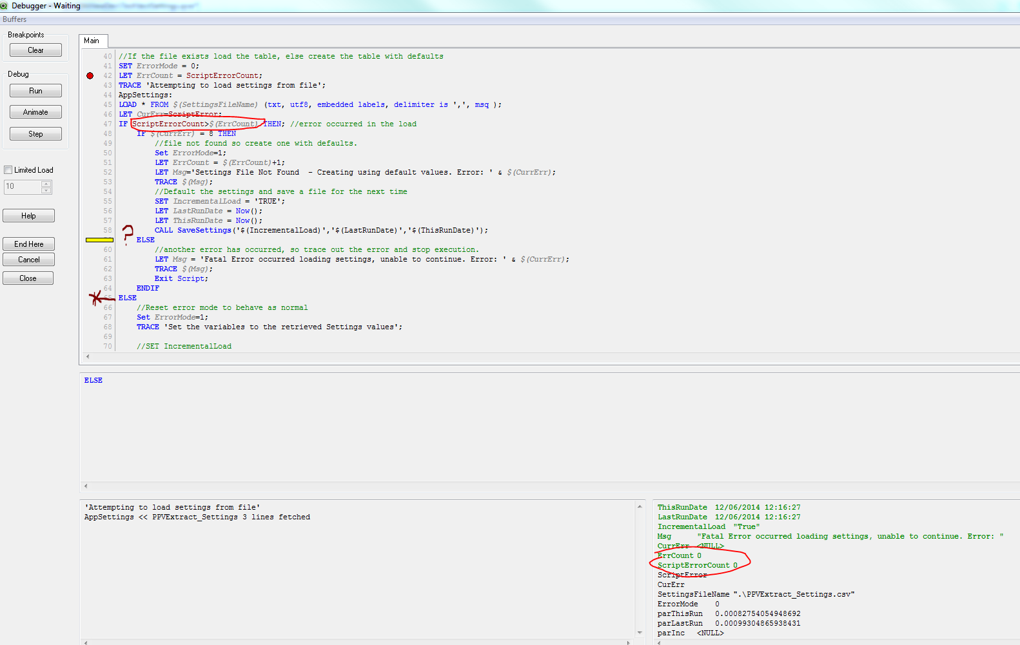The image size is (1020, 645).
Task: Click the 'AppSettings << PPVExtract_Settings' log line
Action: pos(197,517)
